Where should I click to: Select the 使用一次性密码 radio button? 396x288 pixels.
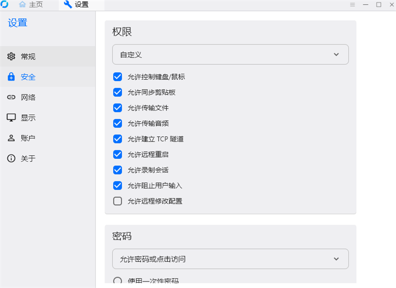117,281
